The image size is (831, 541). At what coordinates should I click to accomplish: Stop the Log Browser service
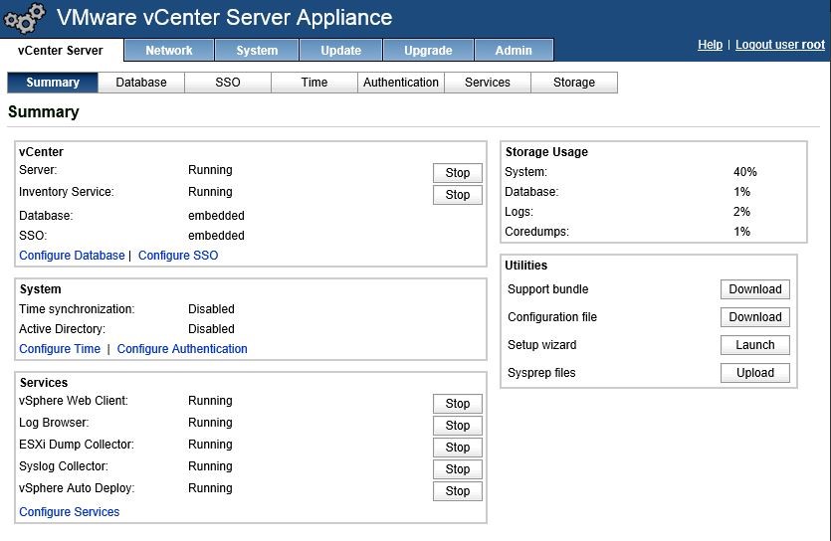(x=458, y=425)
